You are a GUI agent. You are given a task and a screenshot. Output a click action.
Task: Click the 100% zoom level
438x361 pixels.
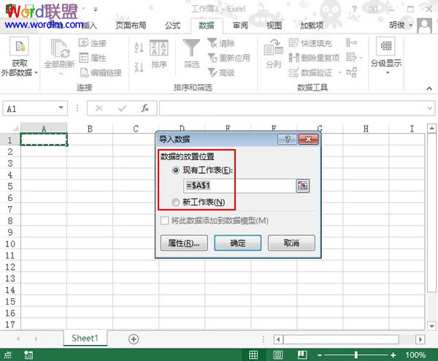tap(415, 355)
